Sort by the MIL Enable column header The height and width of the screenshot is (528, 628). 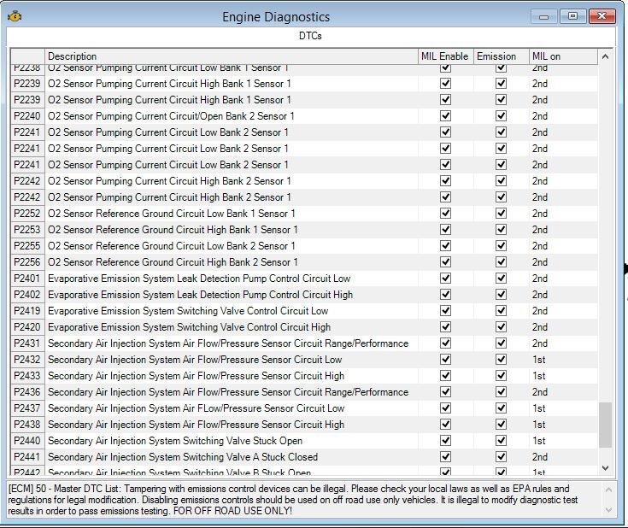446,56
